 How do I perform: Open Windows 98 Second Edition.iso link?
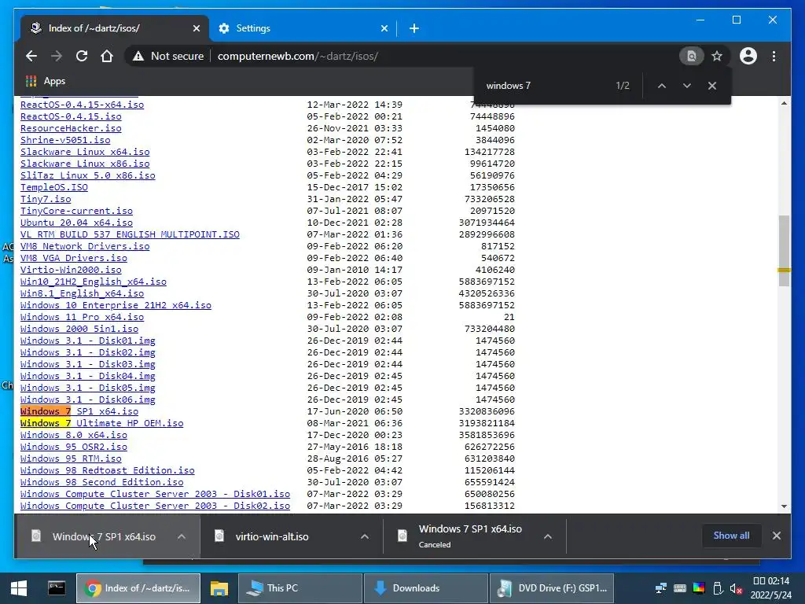101,482
